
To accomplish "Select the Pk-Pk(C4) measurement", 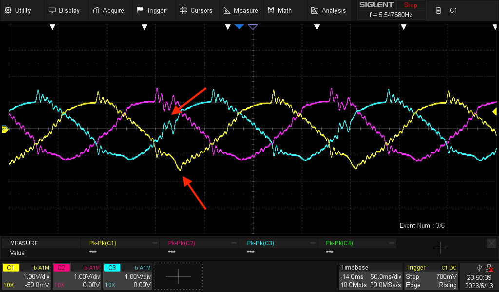I will (340, 243).
